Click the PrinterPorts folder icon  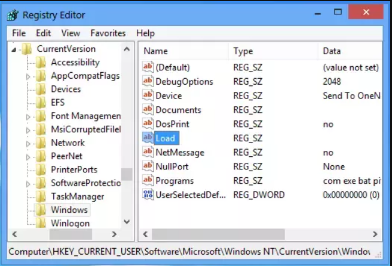(41, 170)
